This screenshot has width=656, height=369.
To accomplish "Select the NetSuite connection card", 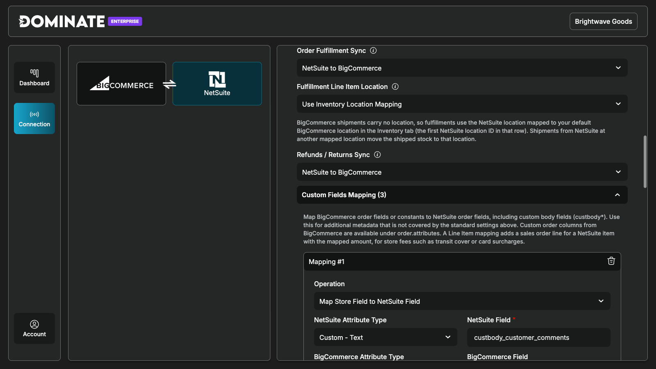I will tap(217, 84).
